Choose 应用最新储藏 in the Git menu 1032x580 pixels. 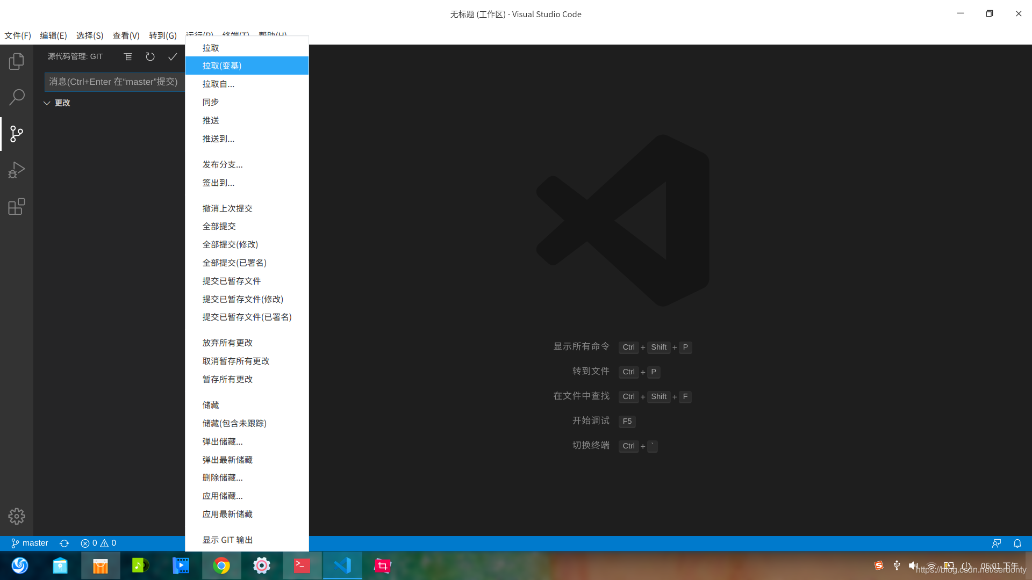pyautogui.click(x=247, y=514)
